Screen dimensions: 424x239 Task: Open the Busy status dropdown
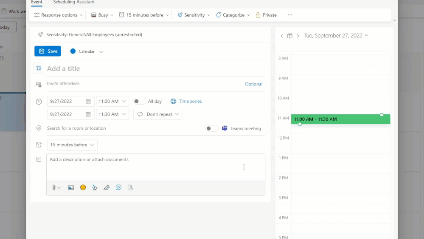[102, 15]
